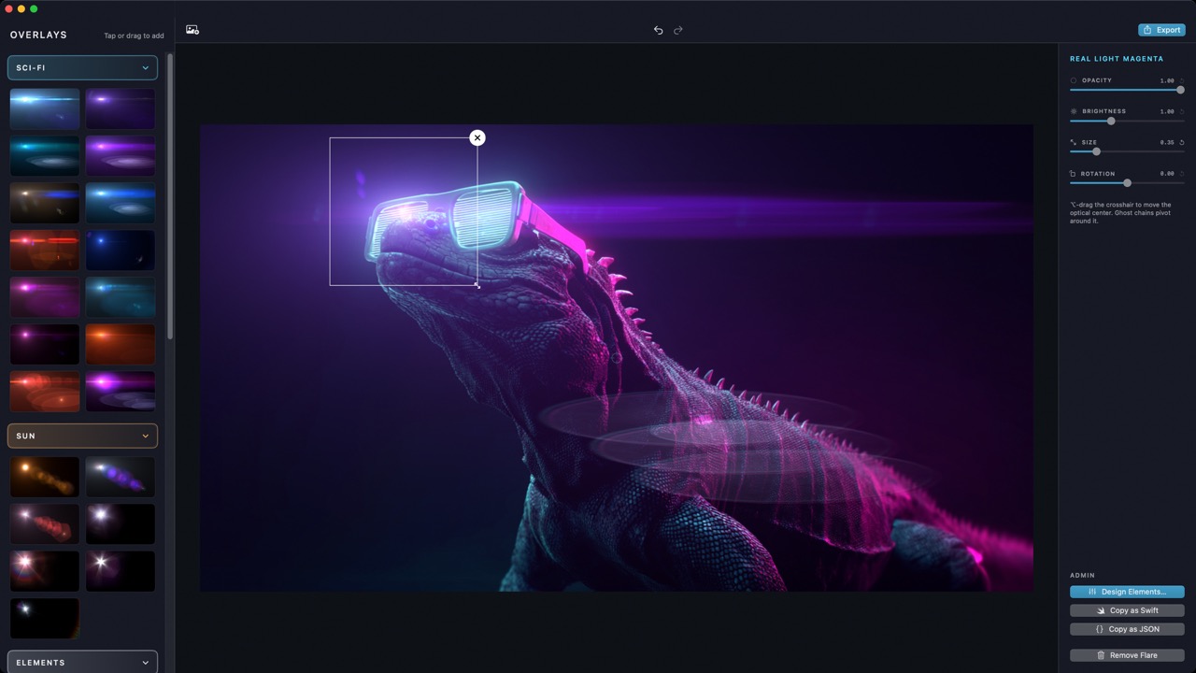
Task: Click the Brightness sun icon
Action: (1074, 111)
